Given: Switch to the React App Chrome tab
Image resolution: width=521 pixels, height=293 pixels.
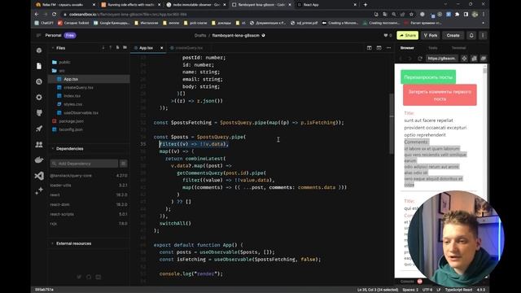Looking at the screenshot, I should [327, 5].
